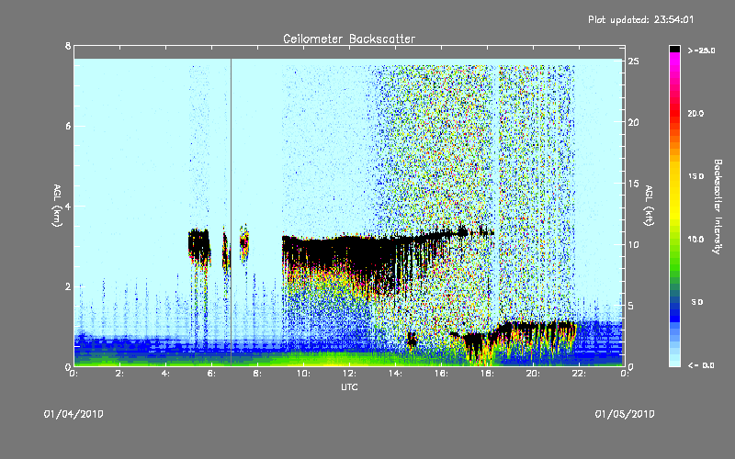This screenshot has width=735, height=459.
Task: Click the end date label 01/05/2010
Action: point(625,414)
